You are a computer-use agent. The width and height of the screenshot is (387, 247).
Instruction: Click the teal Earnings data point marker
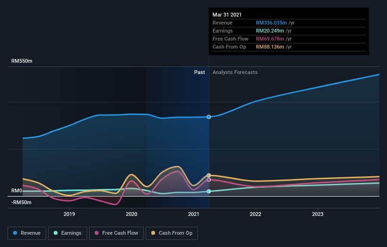pos(209,191)
